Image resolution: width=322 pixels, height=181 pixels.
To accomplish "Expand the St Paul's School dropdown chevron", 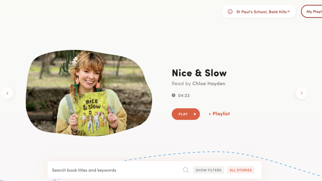I will click(x=289, y=11).
